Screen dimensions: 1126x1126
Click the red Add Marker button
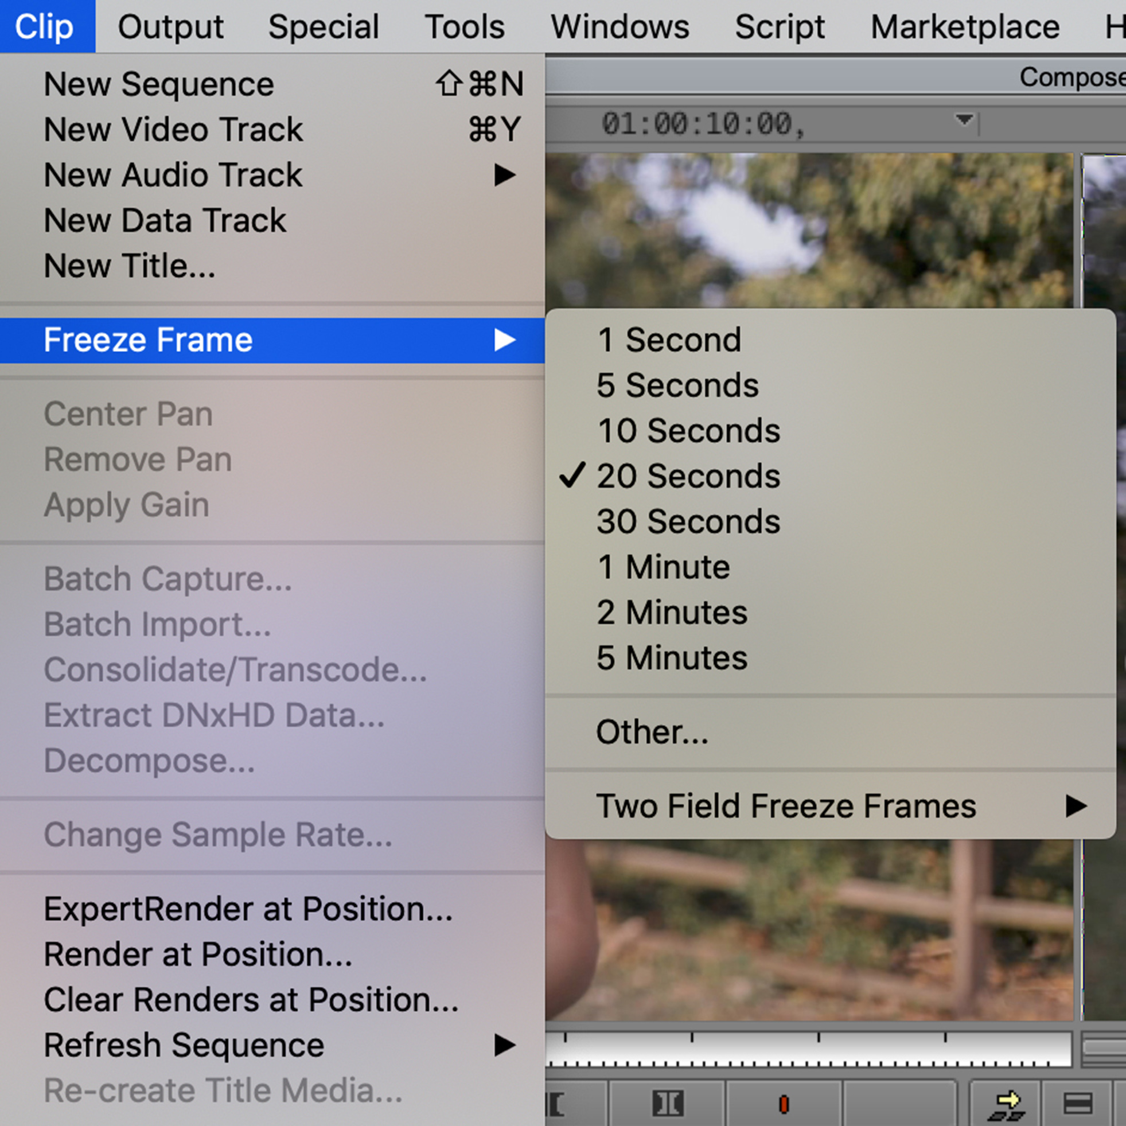pos(784,1103)
